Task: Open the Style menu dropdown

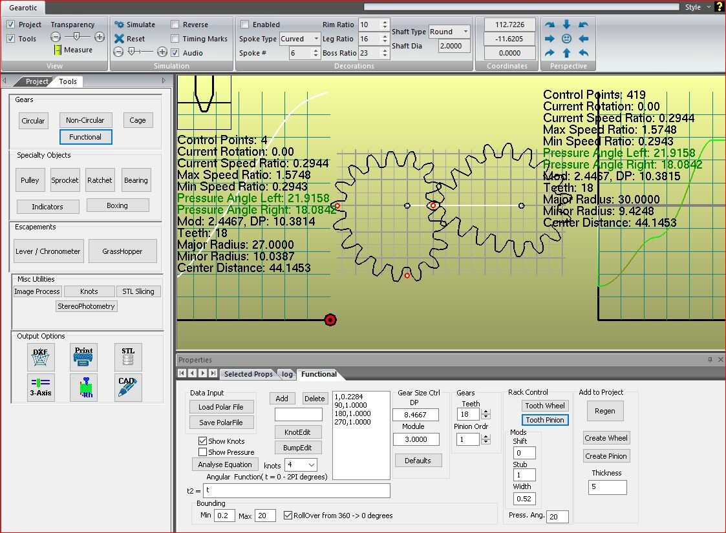Action: (709, 7)
